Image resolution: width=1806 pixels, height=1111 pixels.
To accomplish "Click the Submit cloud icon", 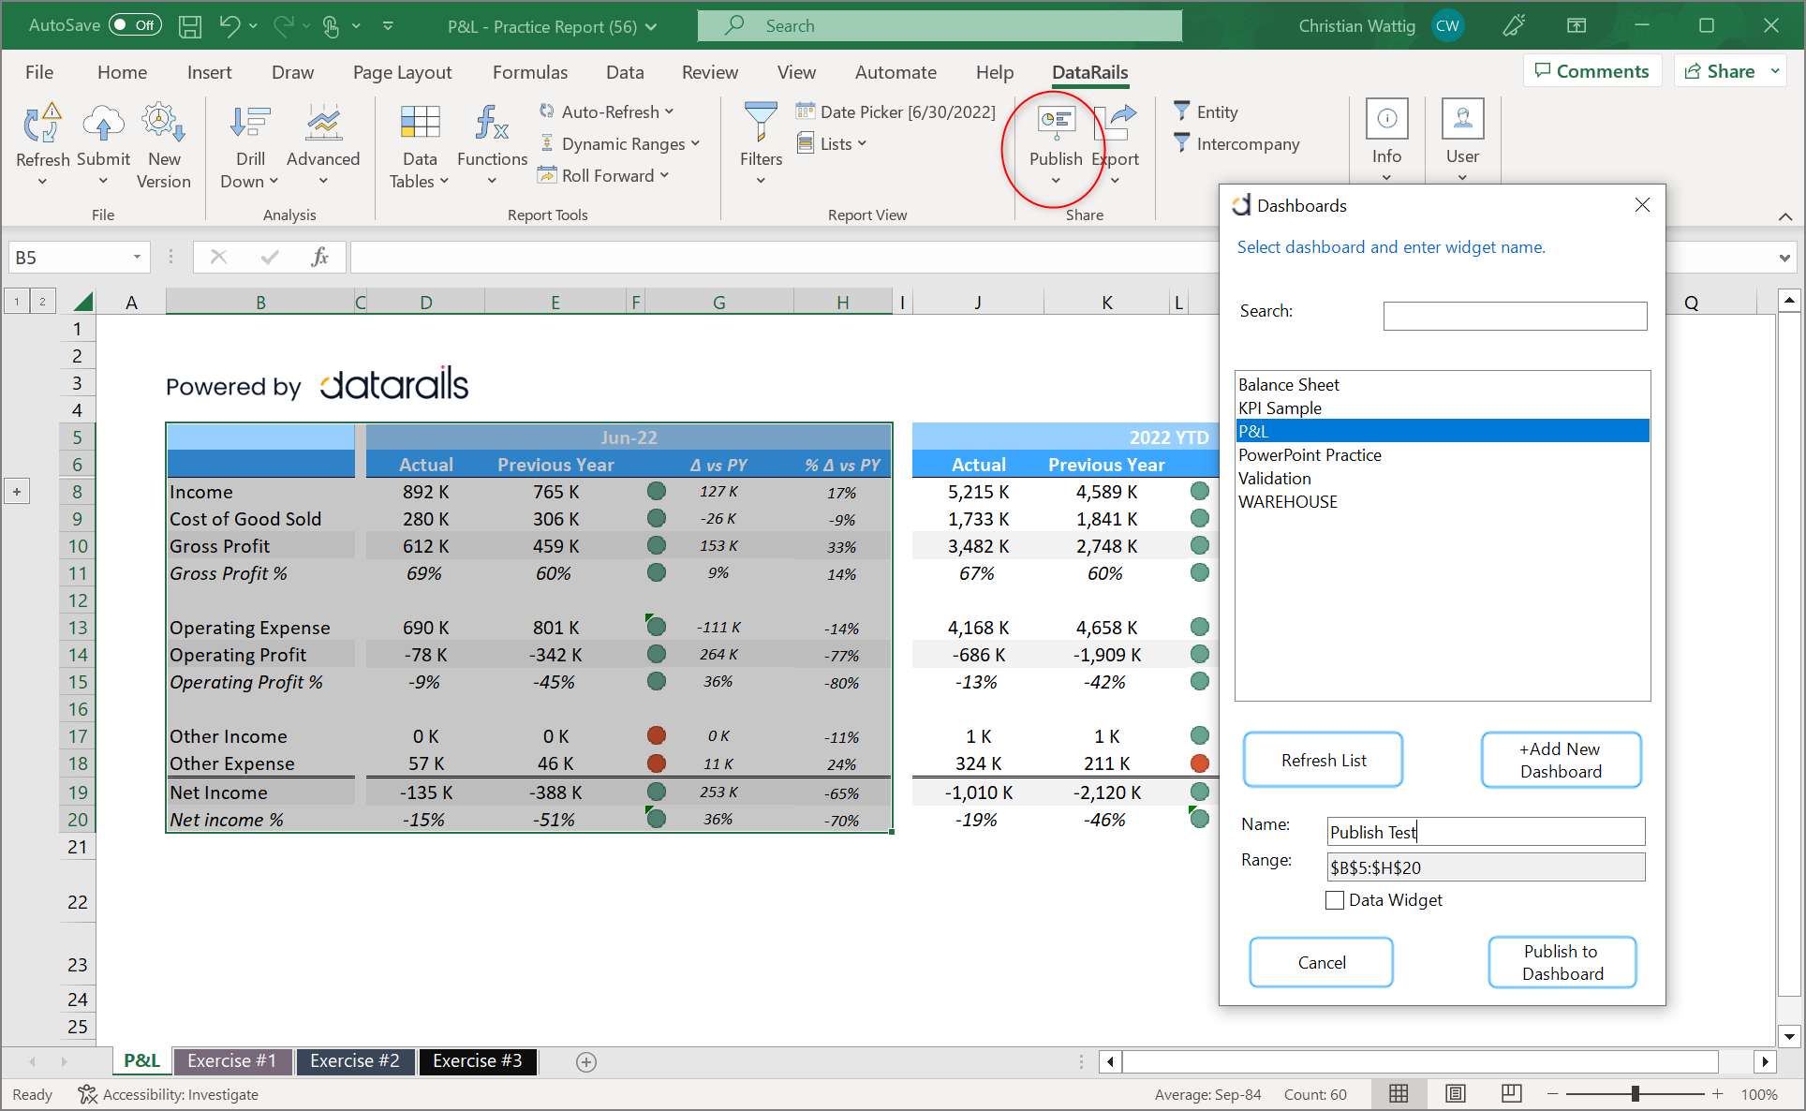I will click(x=103, y=124).
